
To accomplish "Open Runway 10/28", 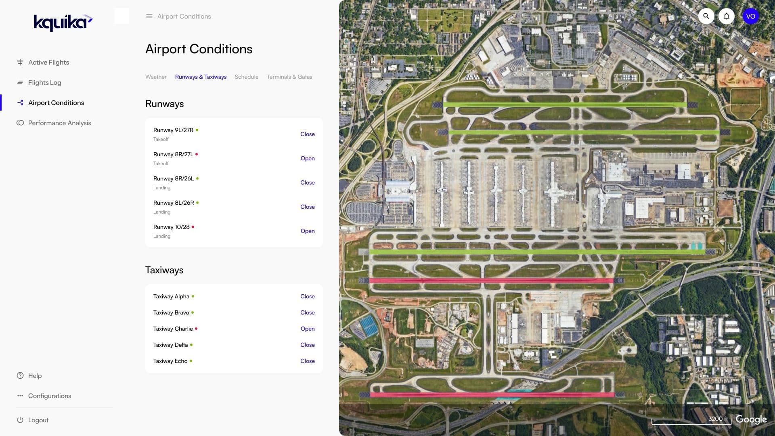I will (x=307, y=231).
